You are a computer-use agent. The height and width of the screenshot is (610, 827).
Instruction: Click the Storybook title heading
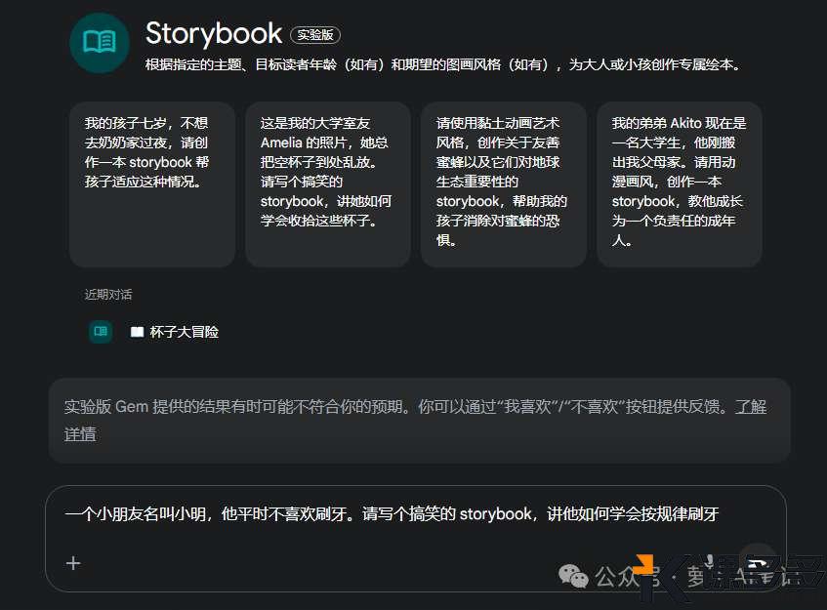pos(213,33)
